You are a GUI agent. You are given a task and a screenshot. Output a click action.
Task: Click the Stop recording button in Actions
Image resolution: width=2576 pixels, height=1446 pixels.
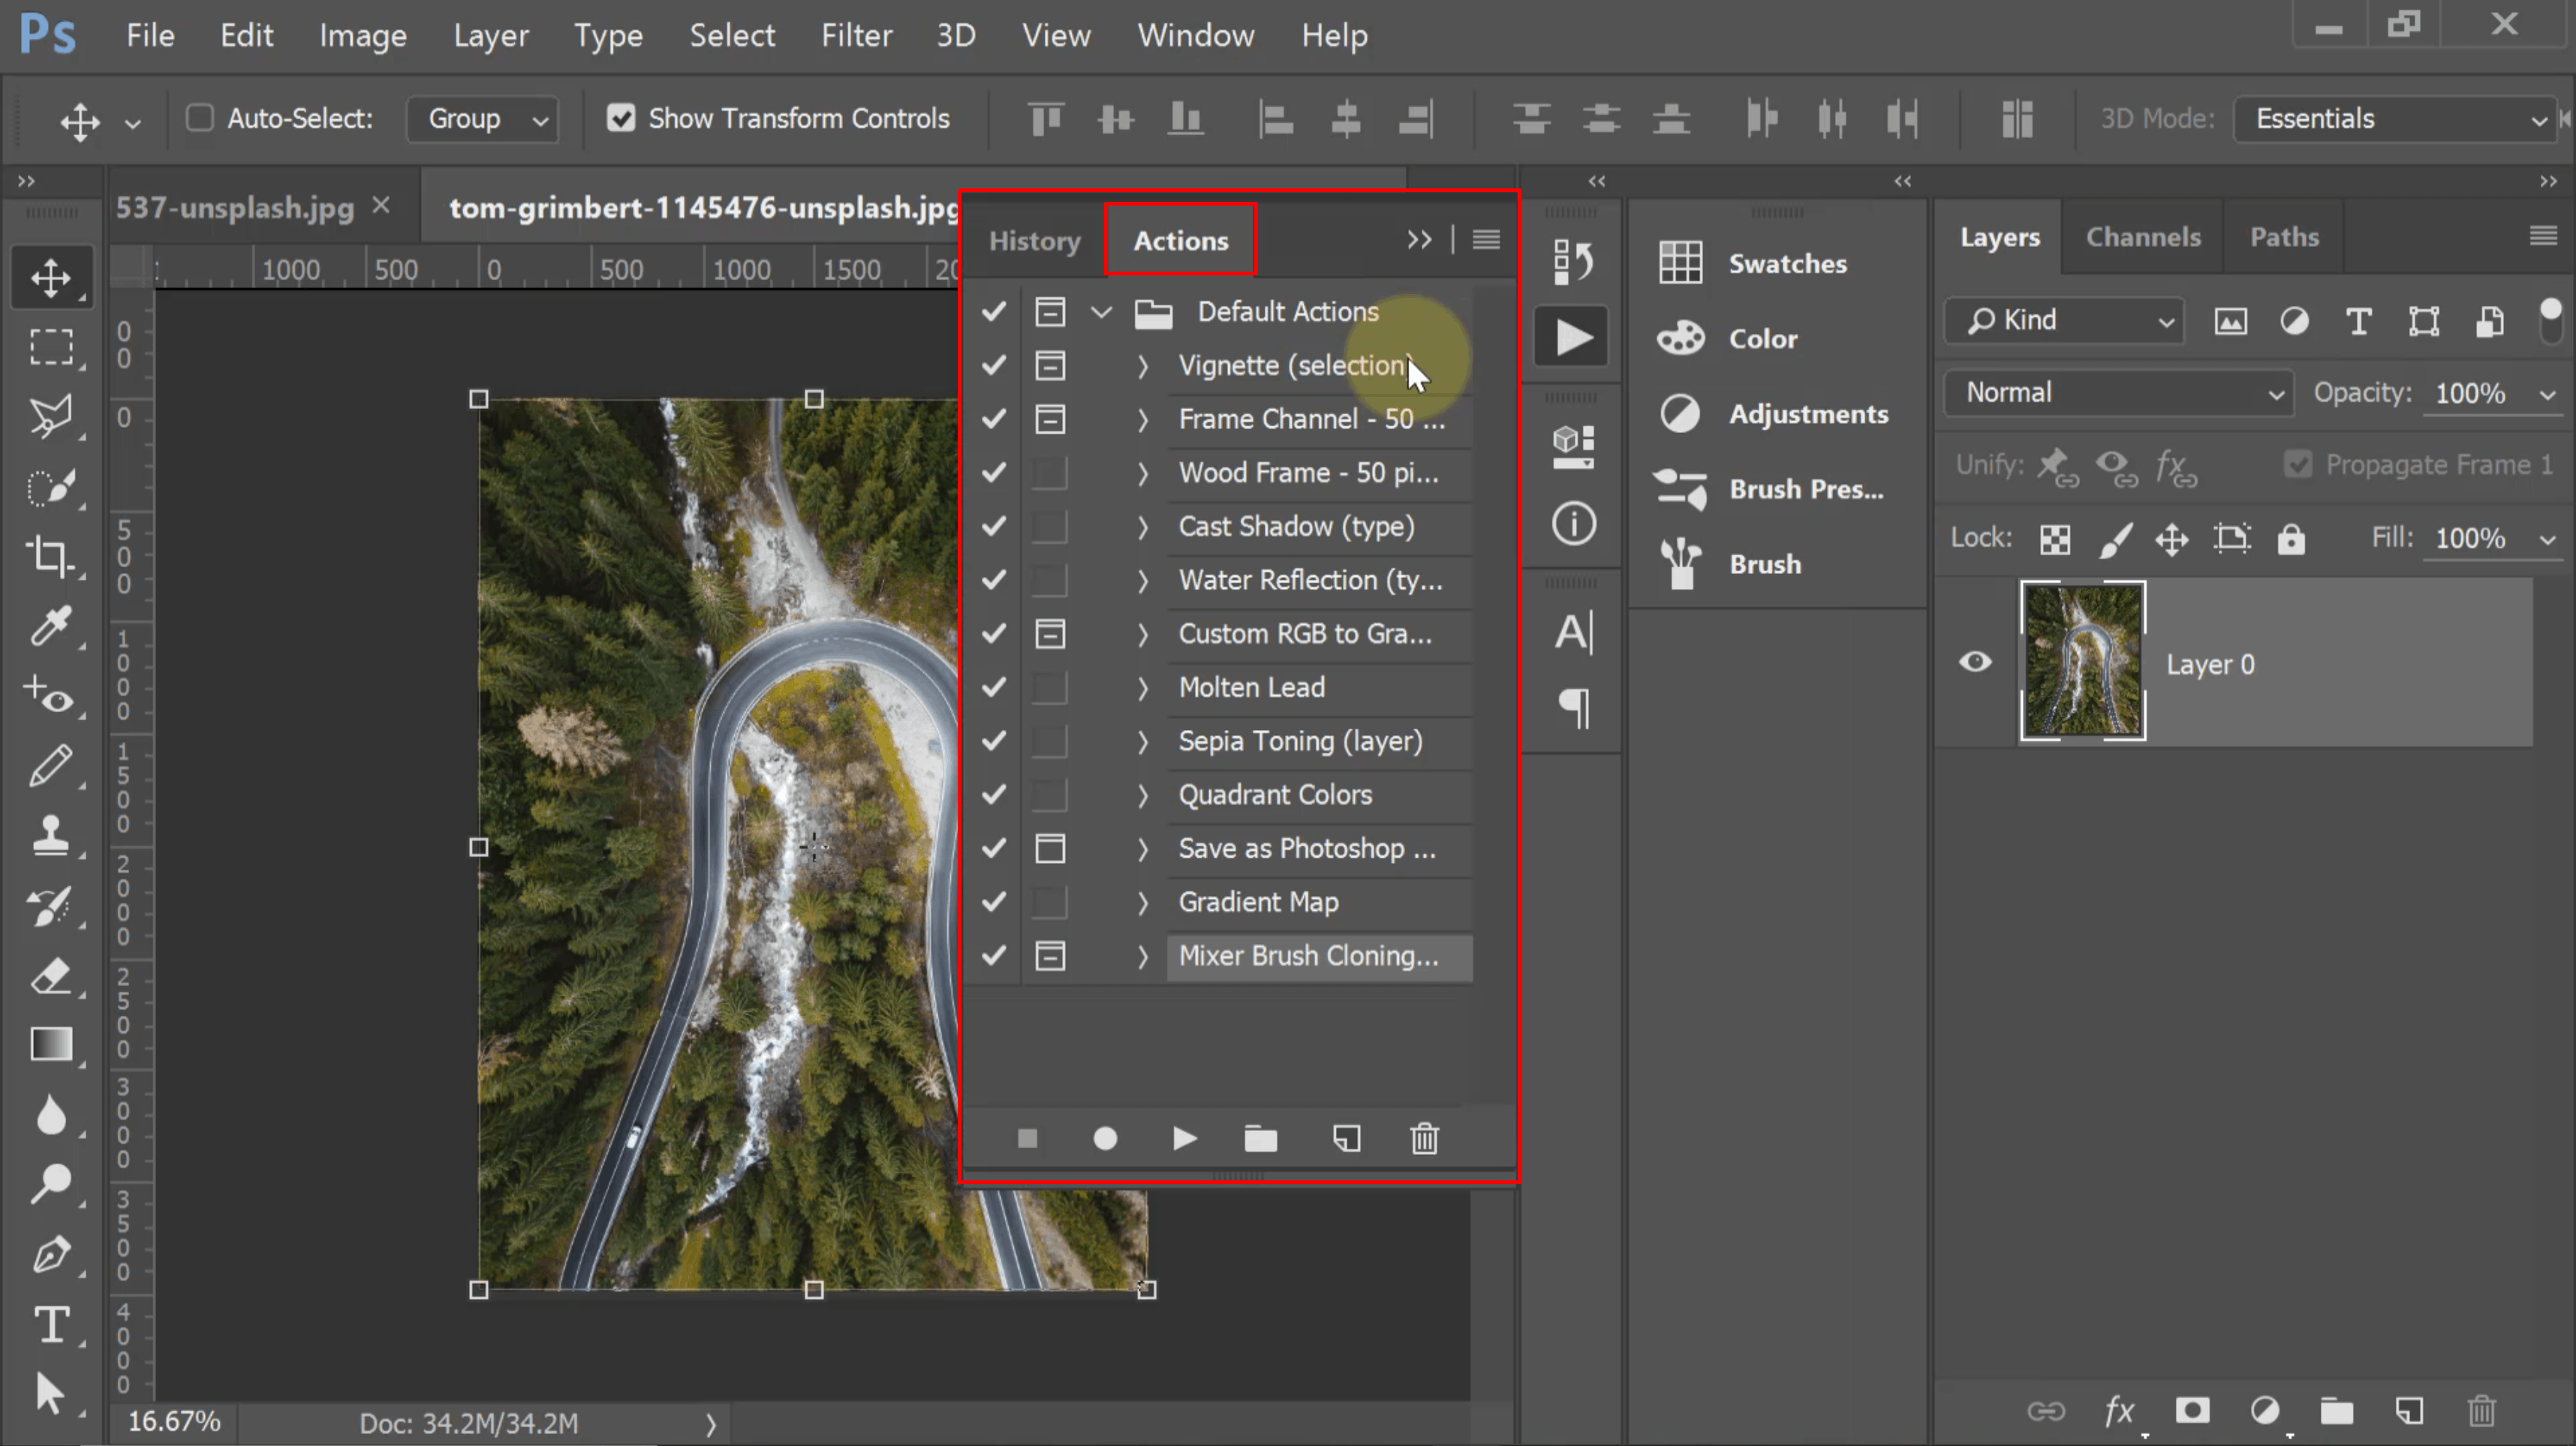pyautogui.click(x=1027, y=1138)
